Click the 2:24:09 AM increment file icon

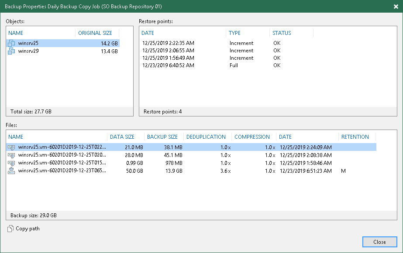(12, 147)
